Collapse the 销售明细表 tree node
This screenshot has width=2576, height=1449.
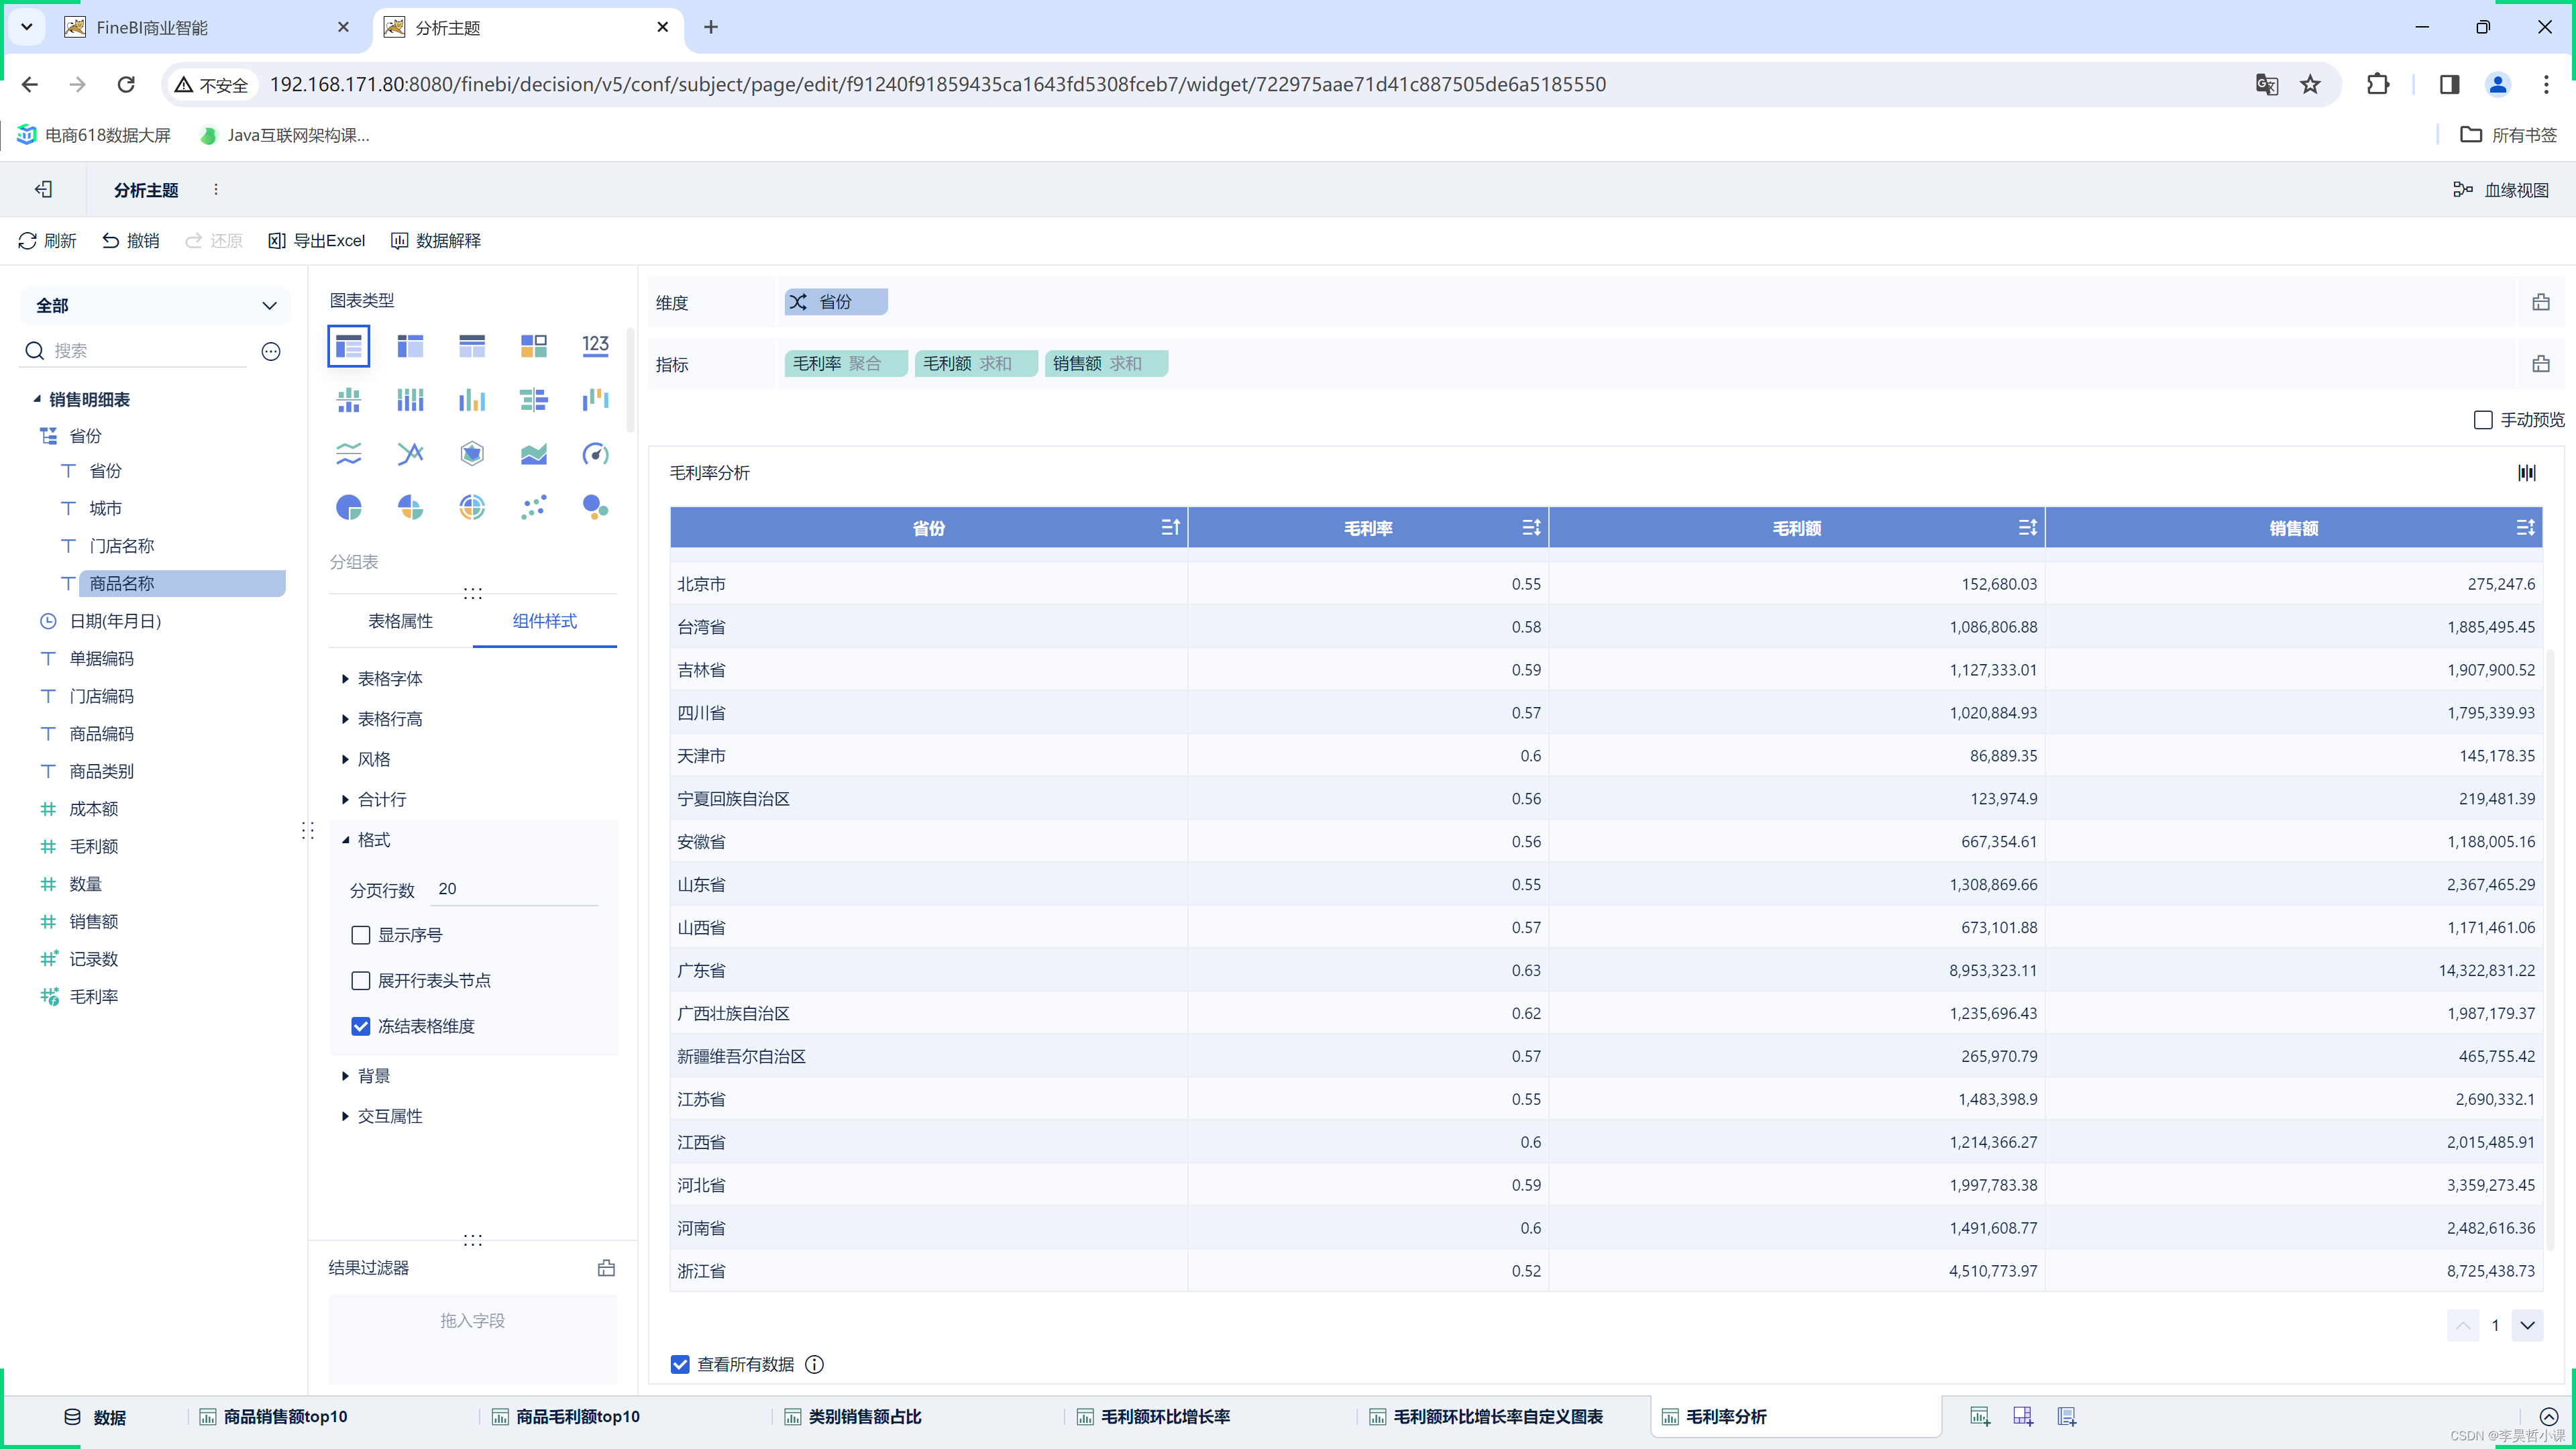pyautogui.click(x=37, y=399)
